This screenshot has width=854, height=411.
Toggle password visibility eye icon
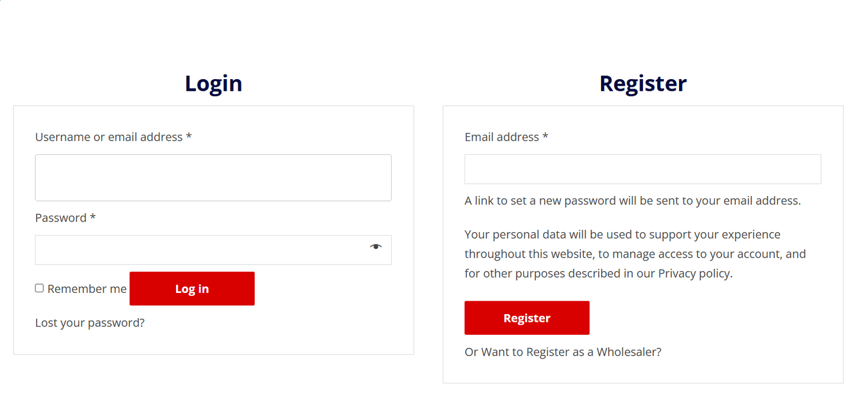[376, 247]
